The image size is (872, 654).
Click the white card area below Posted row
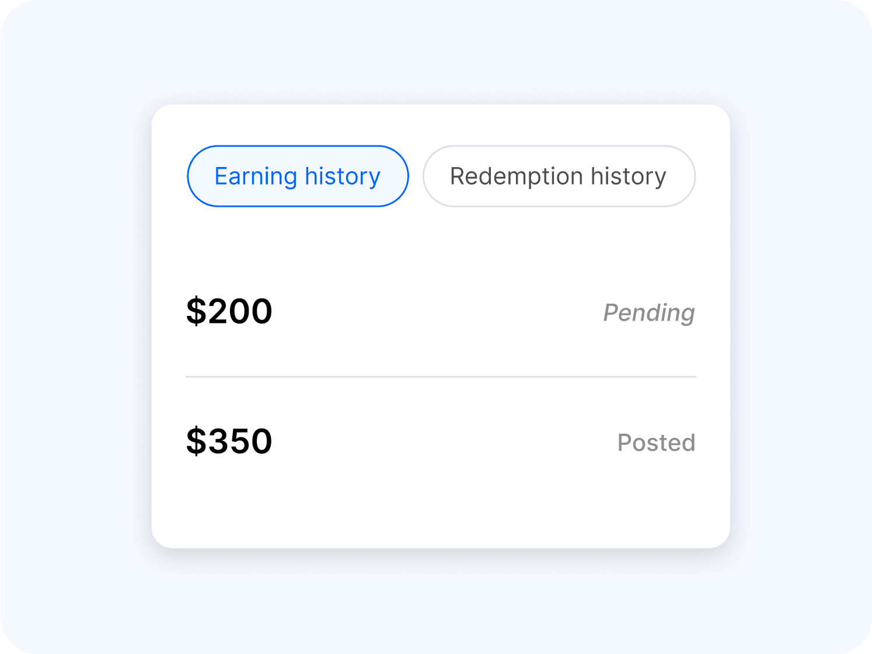(x=441, y=508)
